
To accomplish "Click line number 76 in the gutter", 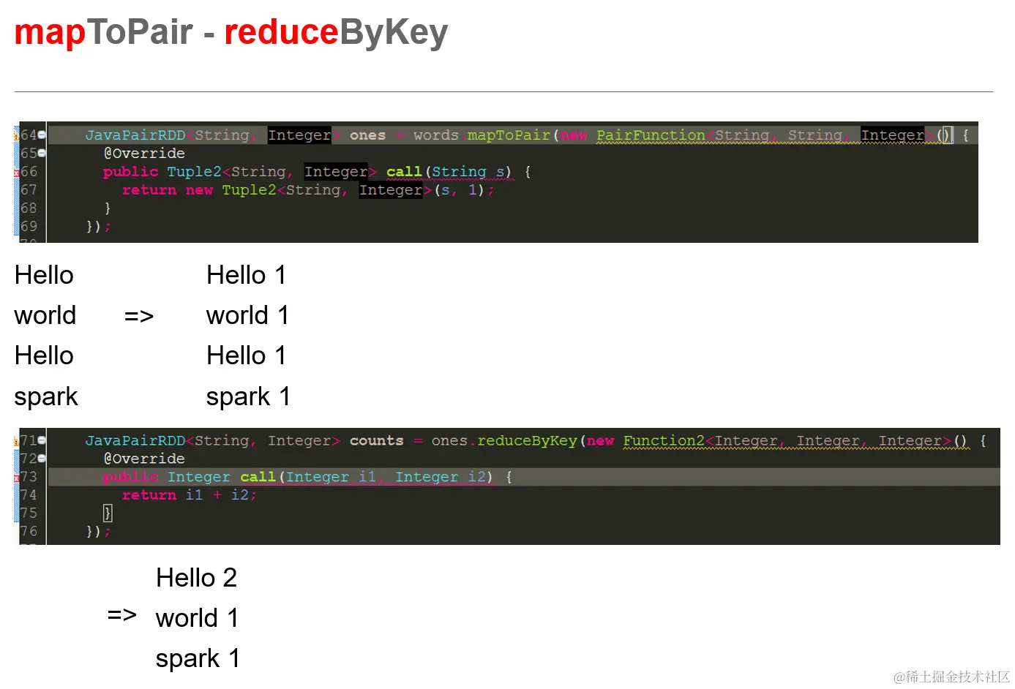I will (29, 532).
